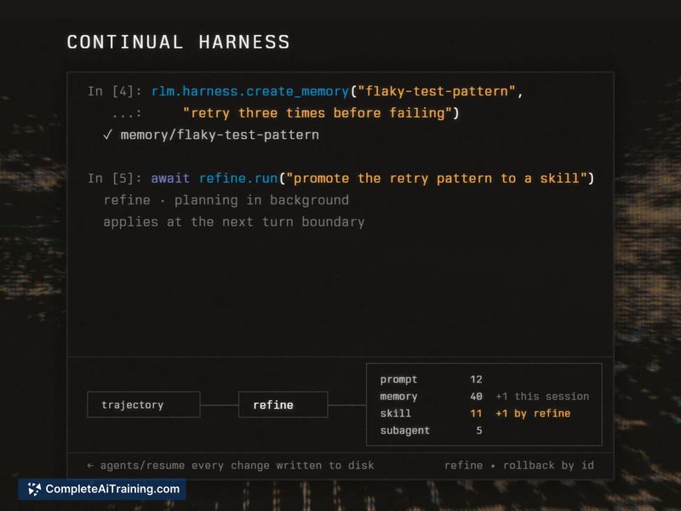The height and width of the screenshot is (511, 681).
Task: Click the 'In [4]:' prompt label
Action: click(115, 91)
